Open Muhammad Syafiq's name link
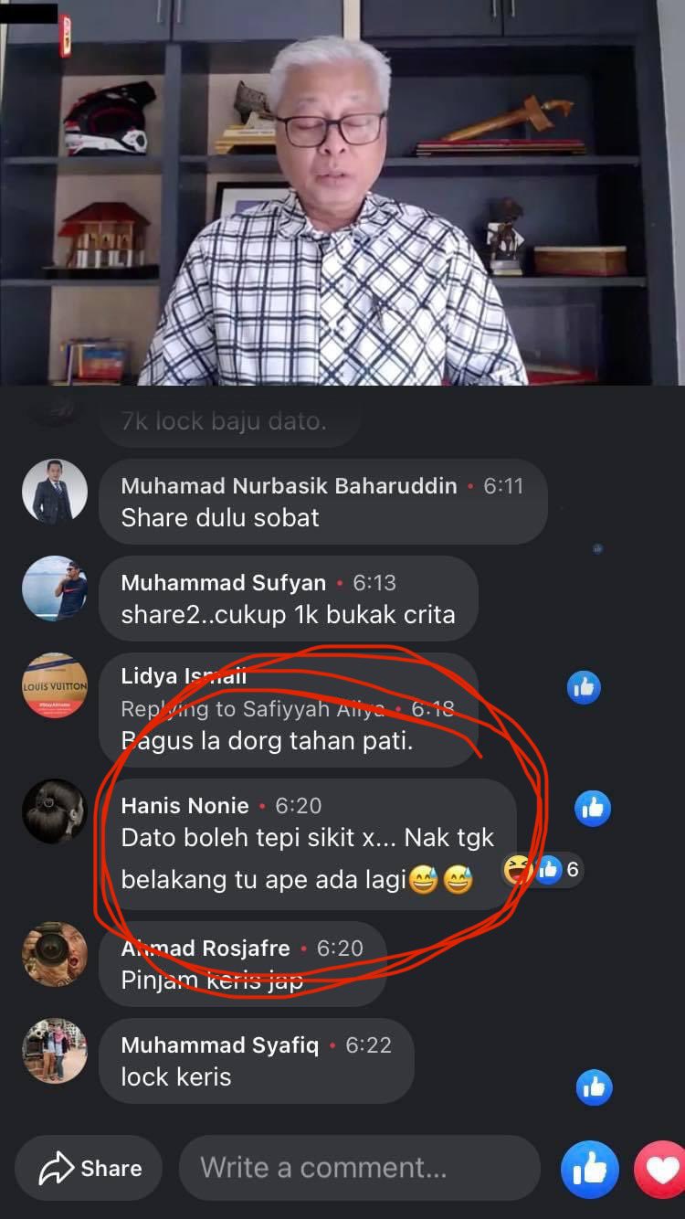This screenshot has height=1219, width=685. [220, 1044]
